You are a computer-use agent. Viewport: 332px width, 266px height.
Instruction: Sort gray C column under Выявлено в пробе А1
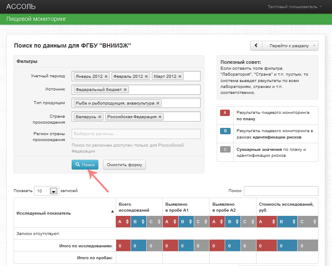point(201,221)
